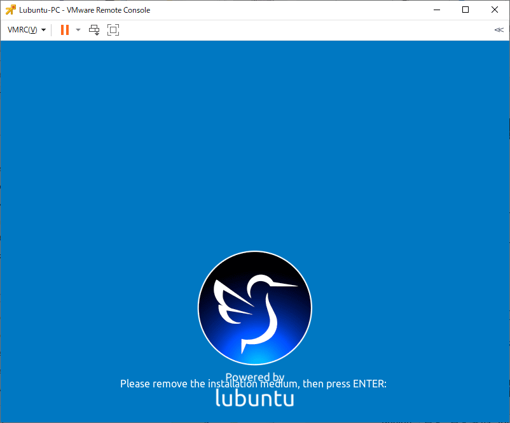Click the 'Please remove the installation medium' message
Screen dimensions: 510x423
coord(253,384)
